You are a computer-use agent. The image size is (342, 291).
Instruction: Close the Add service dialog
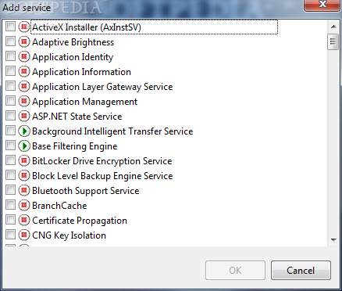(322, 5)
